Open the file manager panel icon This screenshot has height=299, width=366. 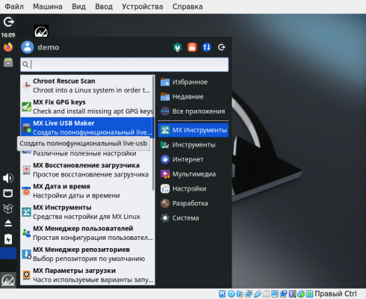pos(8,62)
